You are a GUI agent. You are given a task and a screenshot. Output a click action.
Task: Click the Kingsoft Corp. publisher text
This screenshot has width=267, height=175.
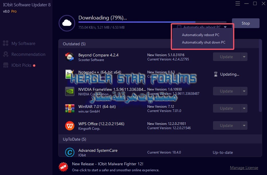(x=89, y=129)
